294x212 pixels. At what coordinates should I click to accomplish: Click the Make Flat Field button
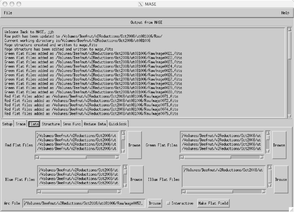[213, 203]
